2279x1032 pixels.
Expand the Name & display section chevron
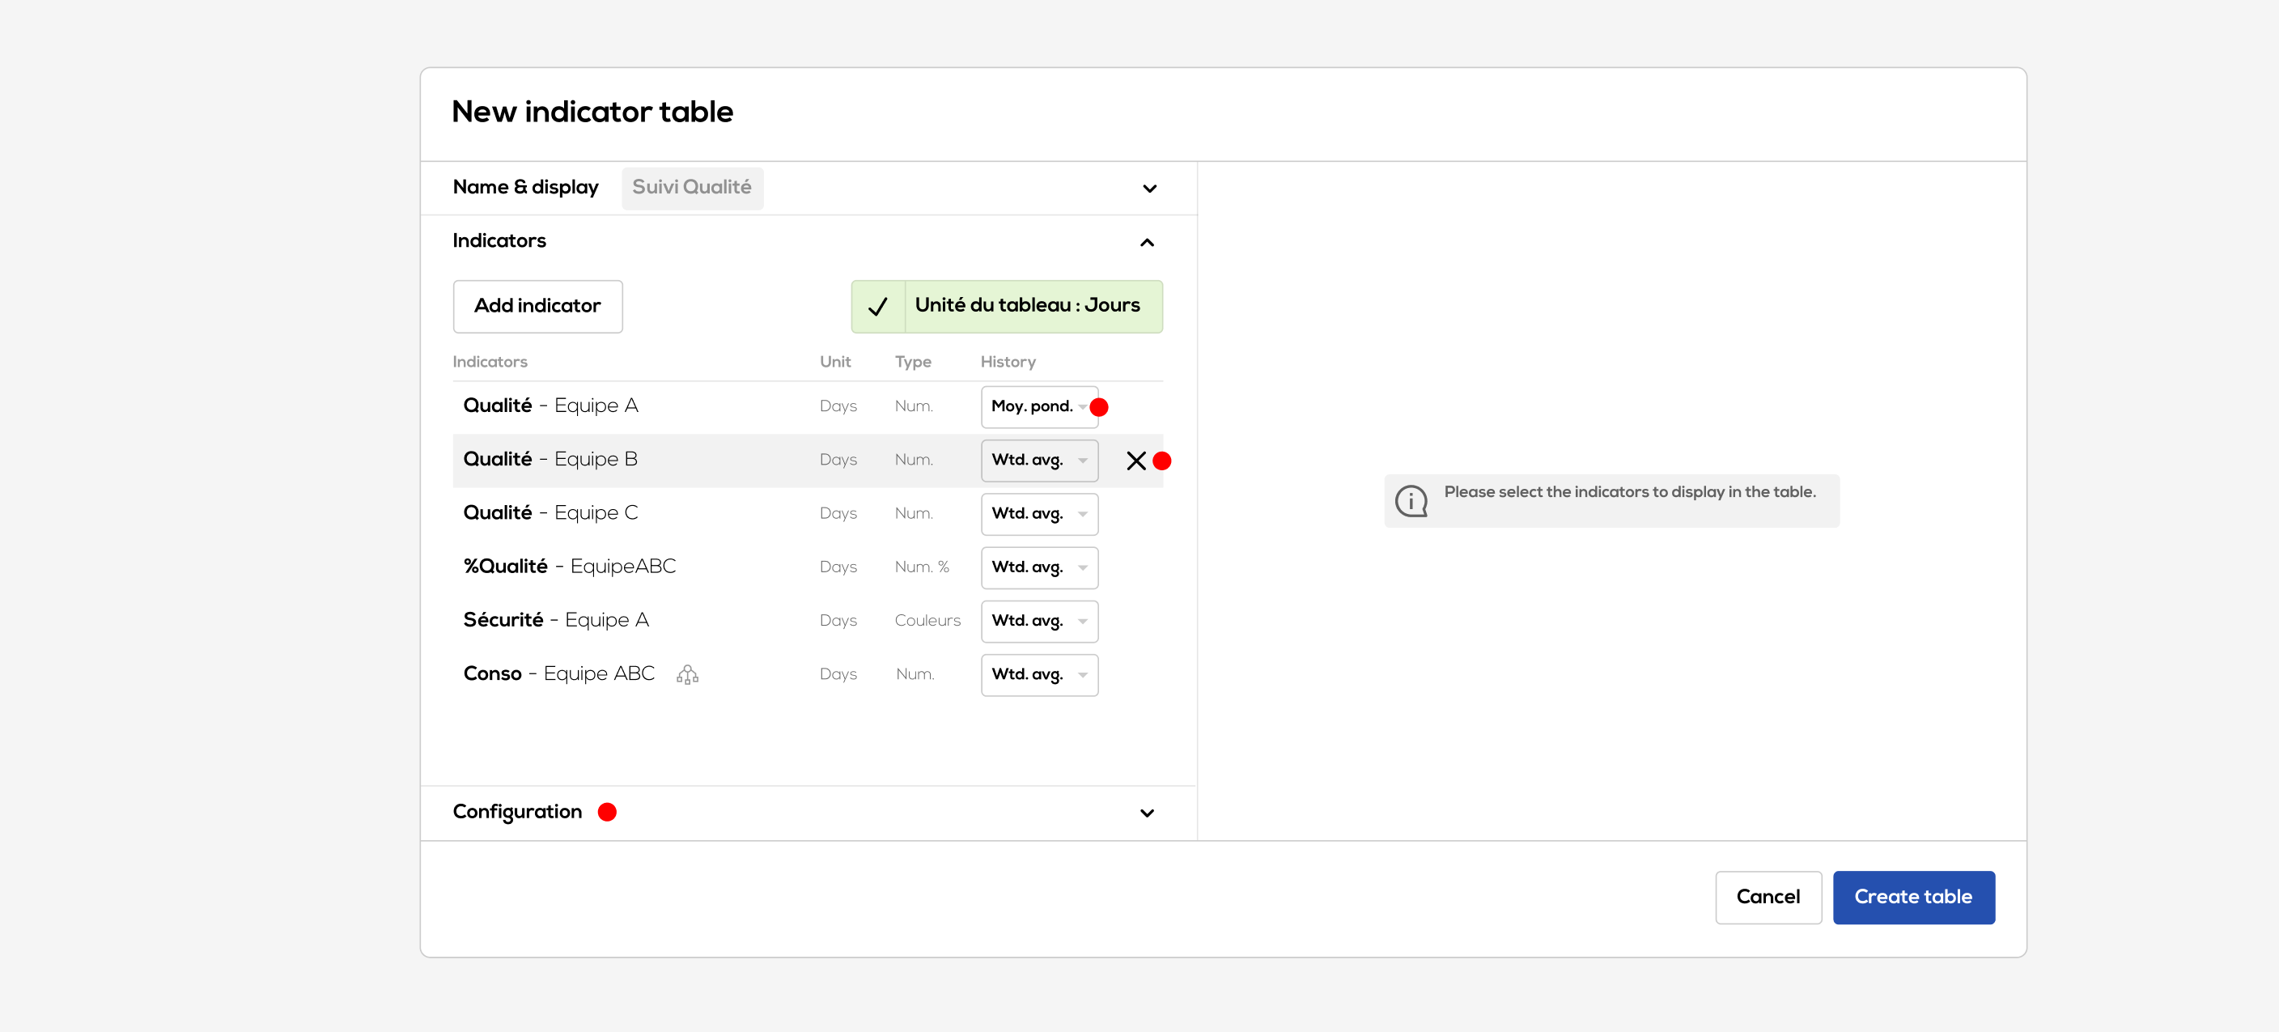[x=1149, y=189]
